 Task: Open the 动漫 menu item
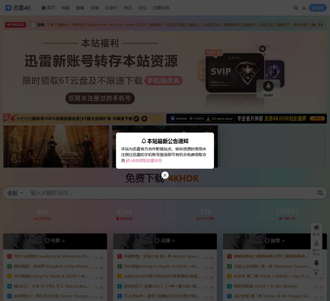click(x=95, y=8)
